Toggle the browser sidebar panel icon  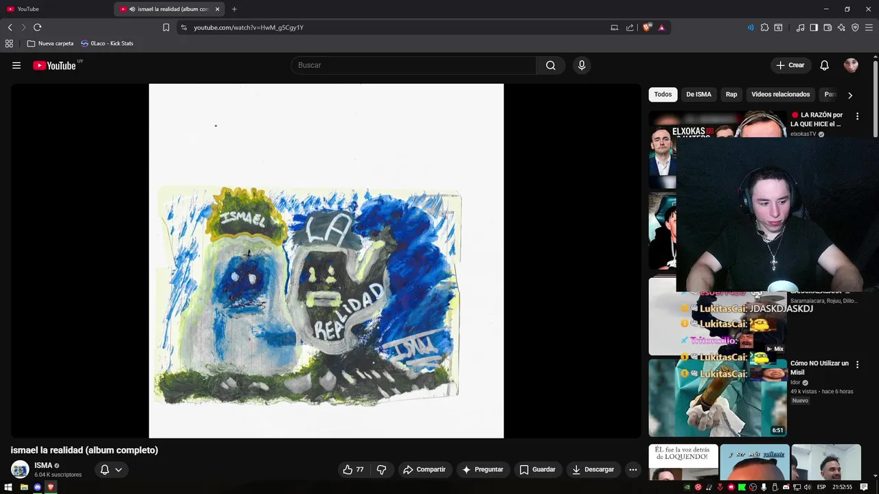pyautogui.click(x=814, y=27)
